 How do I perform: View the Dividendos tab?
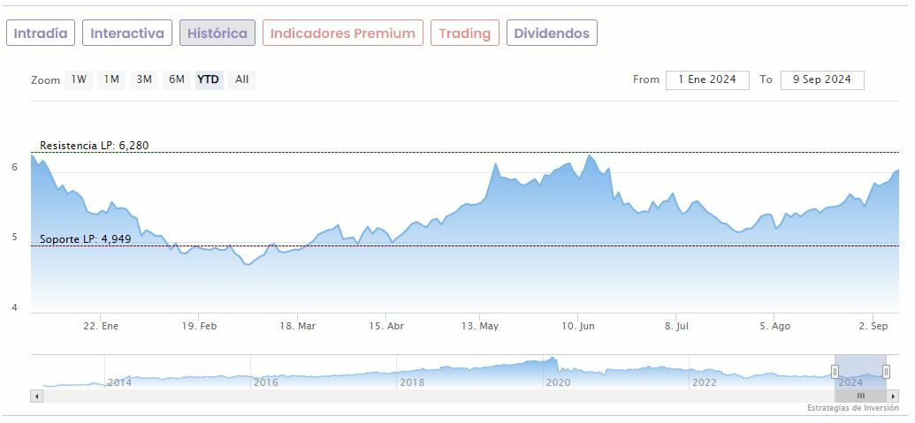(552, 34)
